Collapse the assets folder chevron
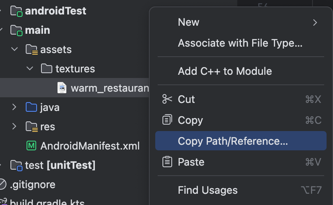333x205 pixels. (14, 49)
